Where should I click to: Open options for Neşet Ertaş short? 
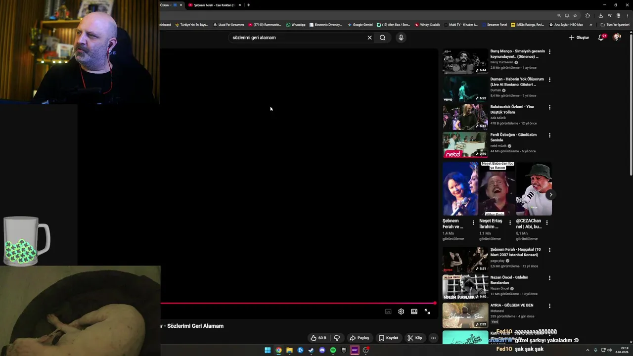click(x=510, y=222)
